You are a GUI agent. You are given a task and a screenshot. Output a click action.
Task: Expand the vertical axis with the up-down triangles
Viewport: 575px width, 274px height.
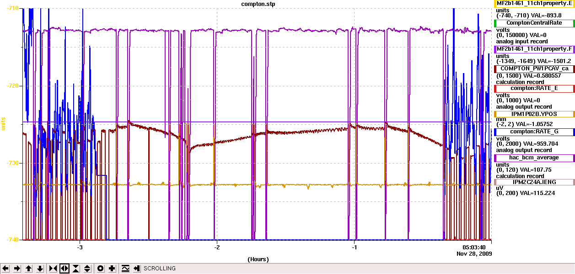click(x=87, y=269)
